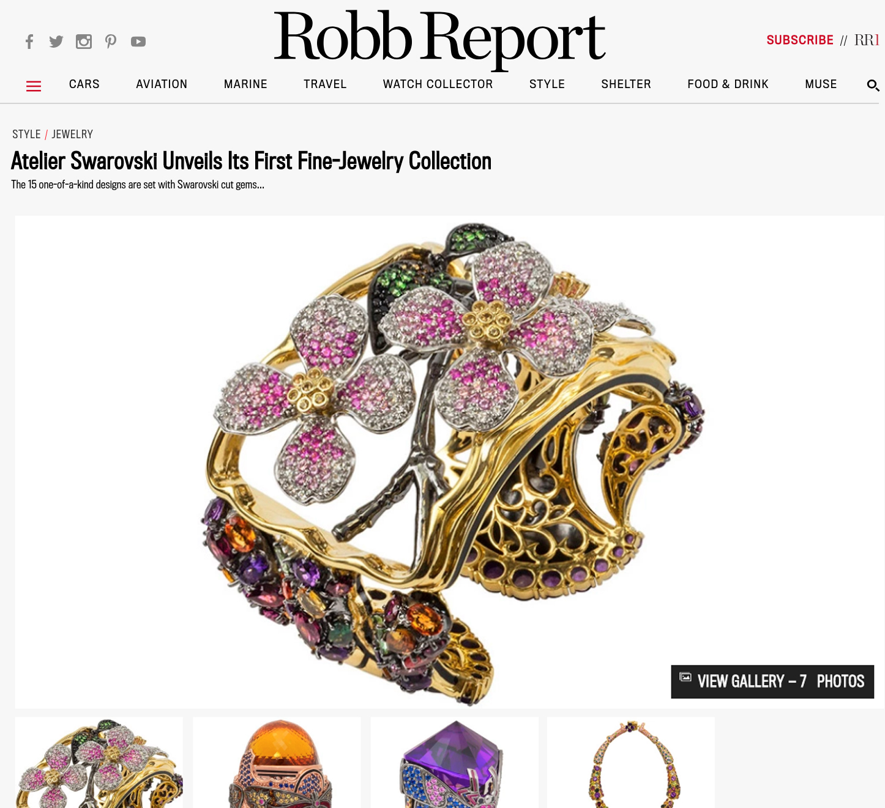885x808 pixels.
Task: Open the Twitter social icon
Action: pyautogui.click(x=56, y=42)
